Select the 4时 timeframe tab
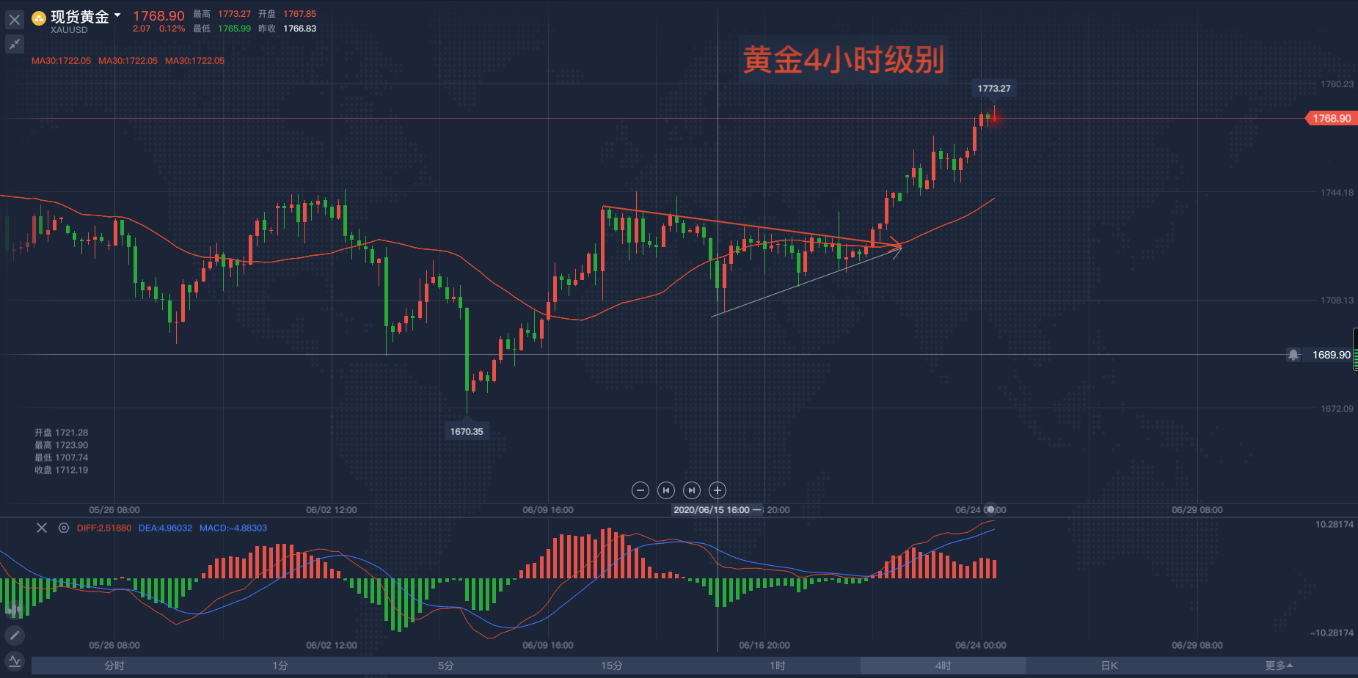Screen dimensions: 1358x678 point(943,666)
